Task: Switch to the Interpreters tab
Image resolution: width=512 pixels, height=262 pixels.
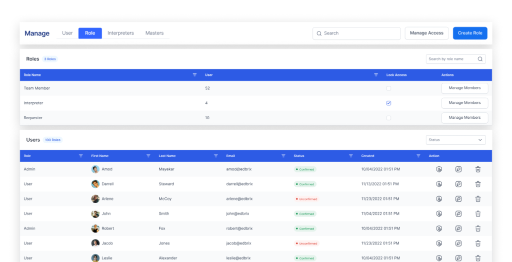Action: (120, 33)
